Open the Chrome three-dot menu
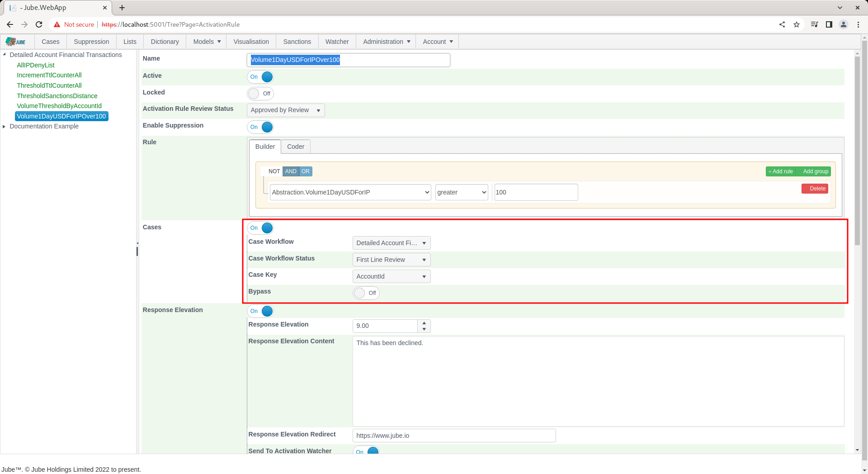This screenshot has height=474, width=868. [x=858, y=24]
